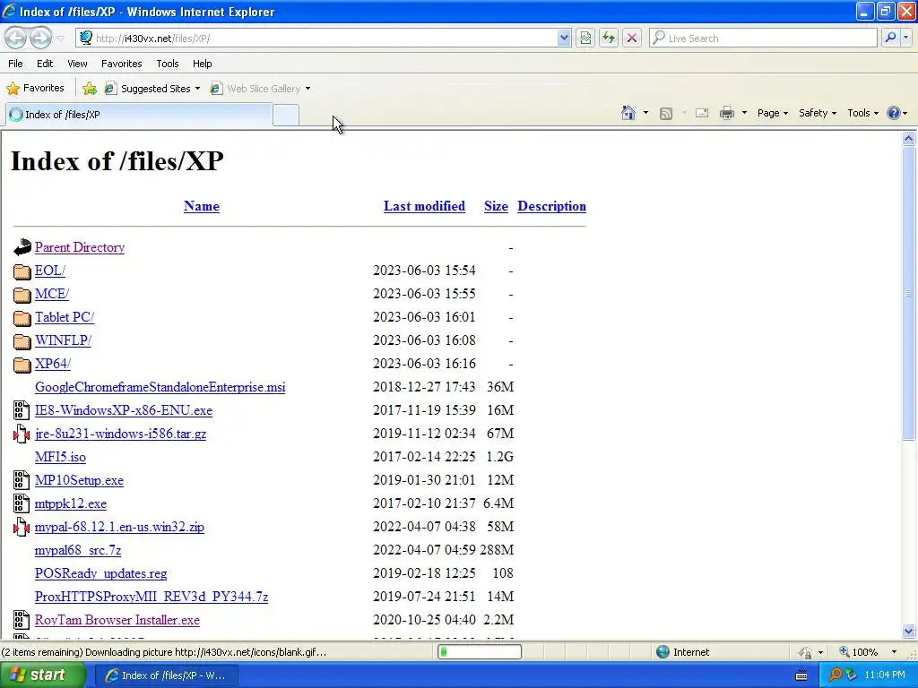Download ProxHTTPSProxyMII_REV3d_PY344.7z
The image size is (918, 688).
click(x=151, y=597)
